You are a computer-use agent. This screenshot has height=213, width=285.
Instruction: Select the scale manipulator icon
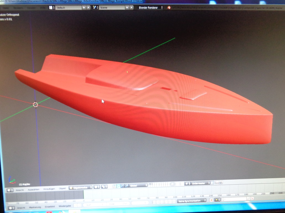[x=127, y=186]
